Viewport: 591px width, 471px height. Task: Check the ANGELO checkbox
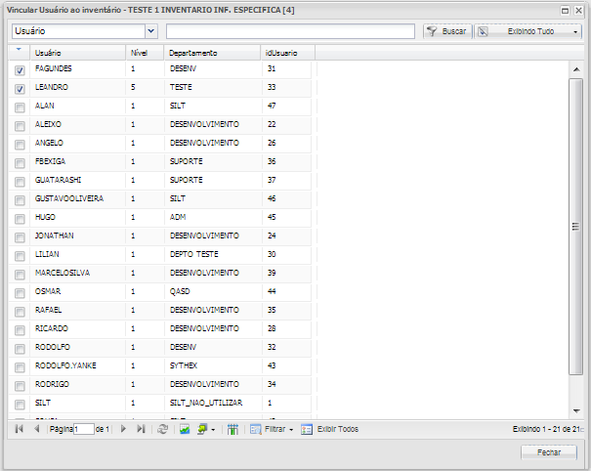pos(20,145)
